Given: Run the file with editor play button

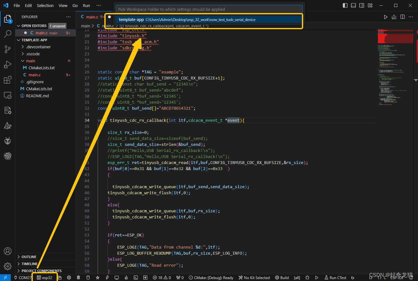Looking at the screenshot, I should coord(386,17).
